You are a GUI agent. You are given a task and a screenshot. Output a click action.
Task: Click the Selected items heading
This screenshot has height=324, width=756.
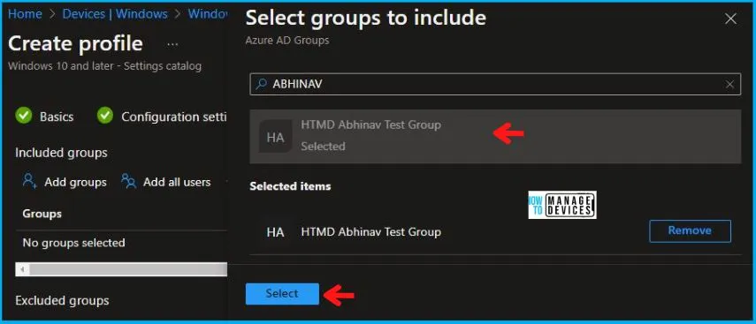pyautogui.click(x=290, y=186)
